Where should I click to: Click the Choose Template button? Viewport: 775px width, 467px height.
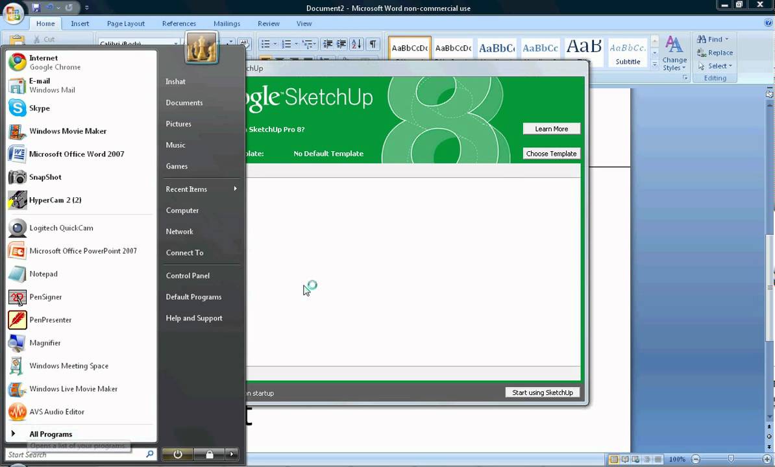[x=552, y=154]
